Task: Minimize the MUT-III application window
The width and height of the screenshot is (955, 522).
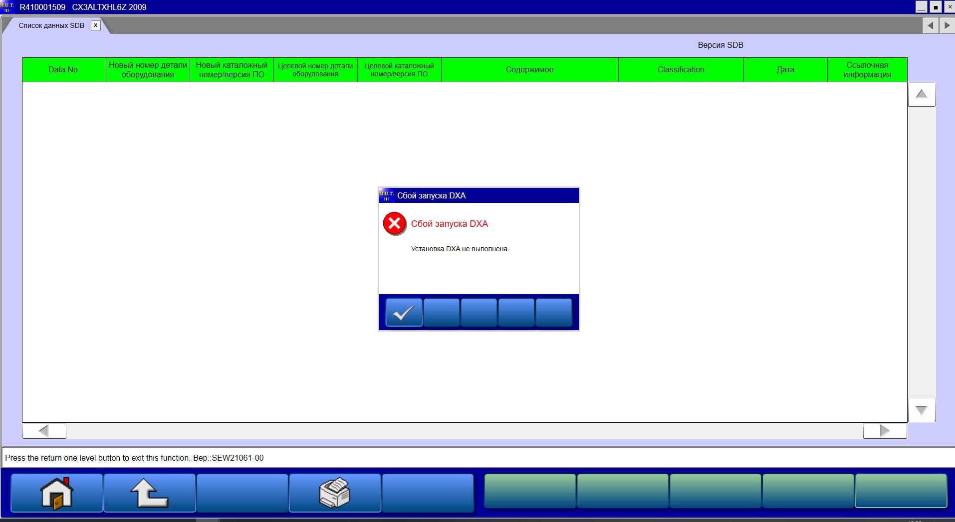Action: (x=921, y=7)
